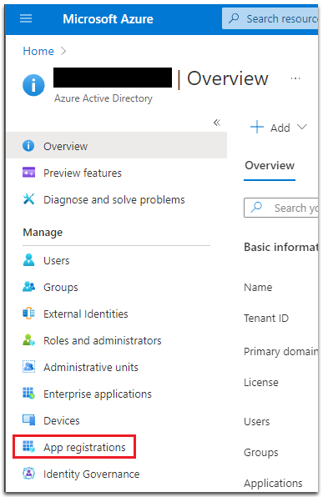
Task: Open the ellipsis more options menu
Action: 295,78
